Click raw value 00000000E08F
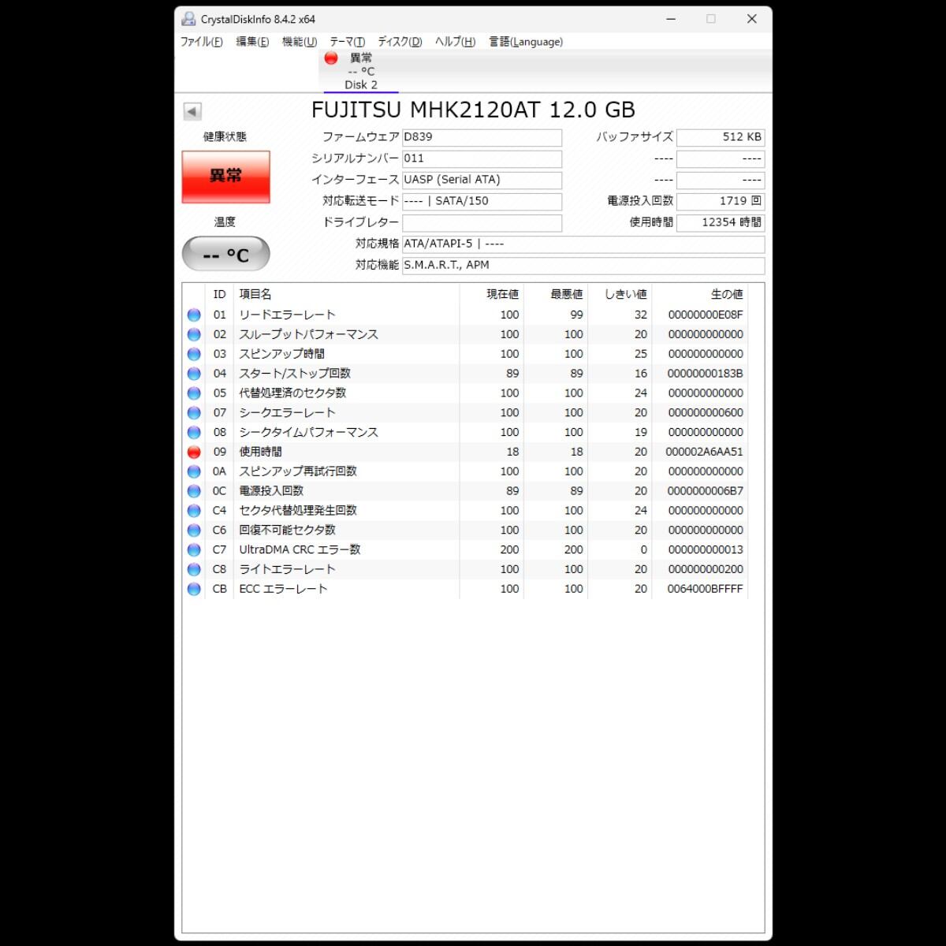Viewport: 946px width, 946px height. coord(706,315)
